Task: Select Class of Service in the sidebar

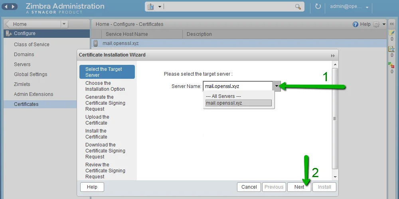Action: pyautogui.click(x=32, y=45)
